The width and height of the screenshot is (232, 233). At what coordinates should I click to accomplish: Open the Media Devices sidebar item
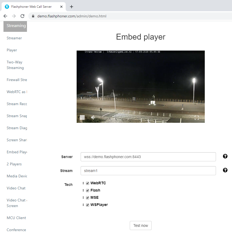[17, 176]
